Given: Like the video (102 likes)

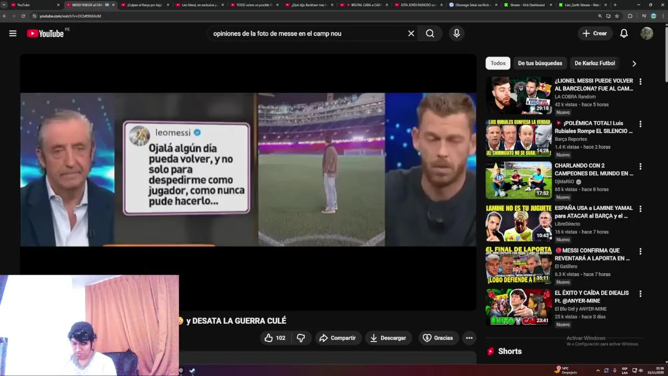Looking at the screenshot, I should coord(275,338).
